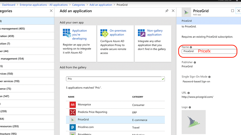Click the Priceline.com logo icon
The width and height of the screenshot is (241, 135).
(x=73, y=127)
